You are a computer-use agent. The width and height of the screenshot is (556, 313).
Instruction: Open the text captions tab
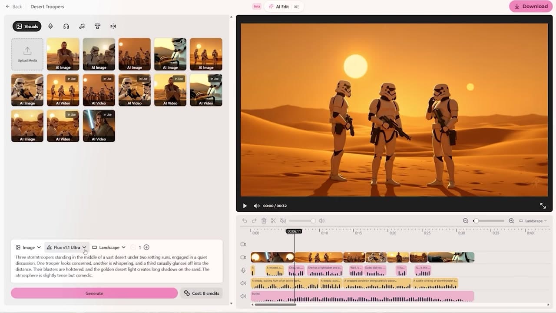point(97,27)
